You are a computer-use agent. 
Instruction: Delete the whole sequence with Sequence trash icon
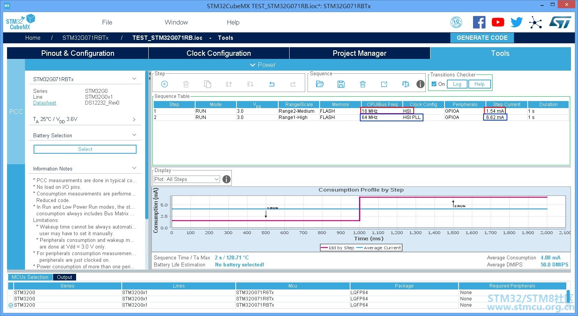pyautogui.click(x=363, y=84)
